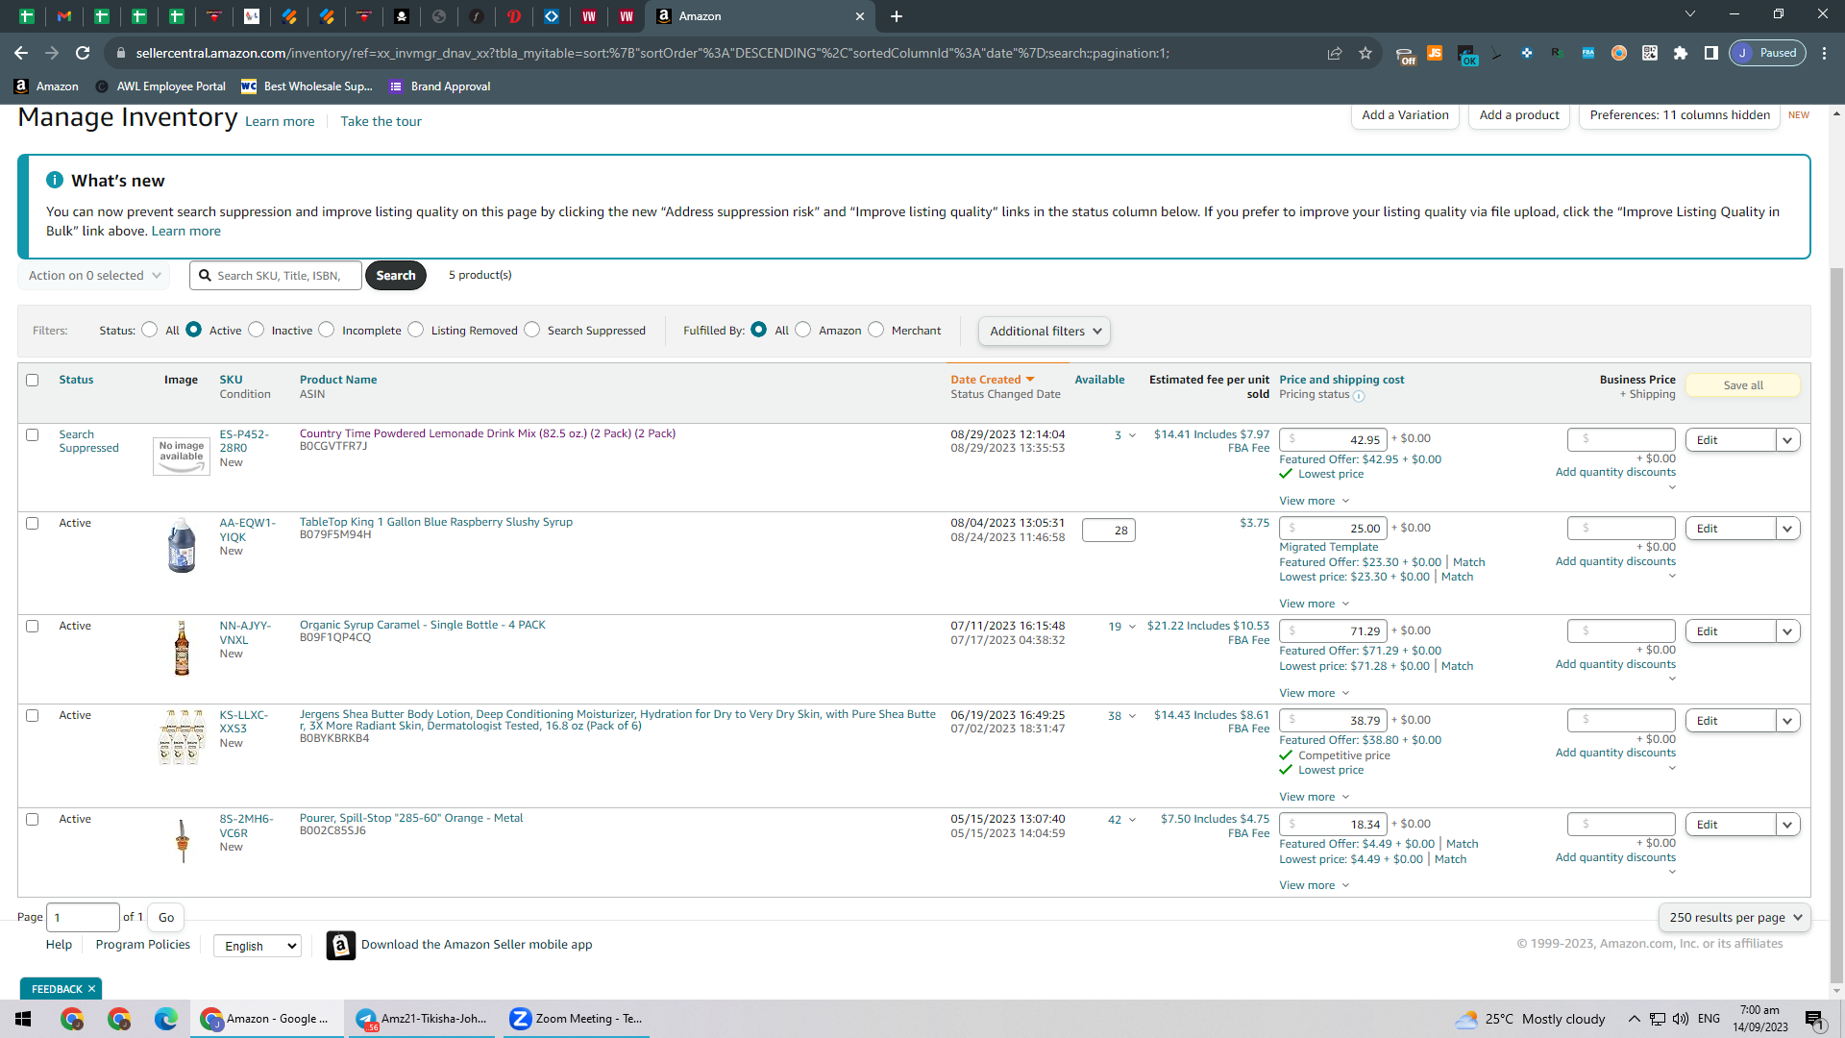
Task: Bookmark this page with the star icon
Action: pyautogui.click(x=1365, y=53)
